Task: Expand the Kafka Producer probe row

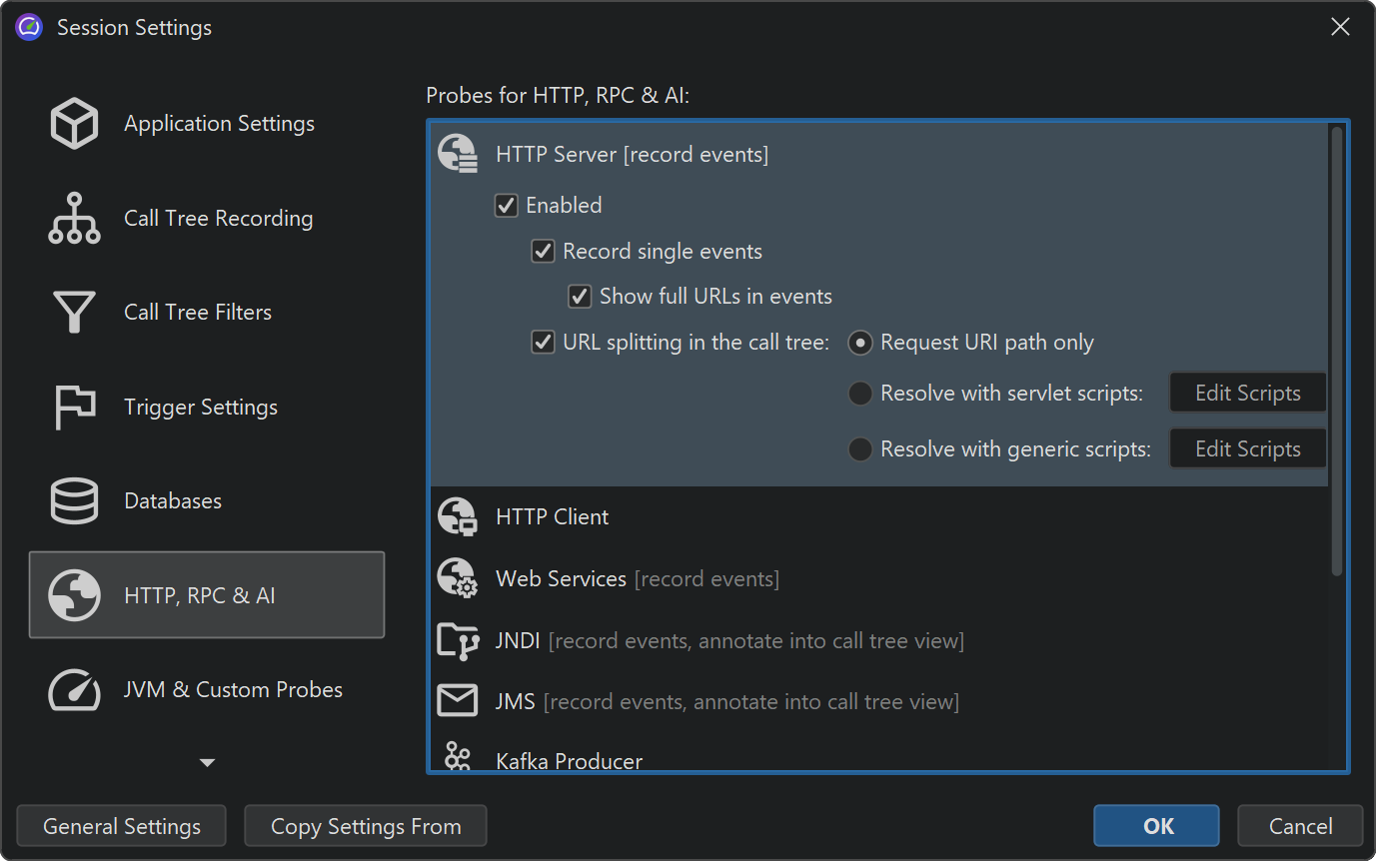Action: pyautogui.click(x=569, y=761)
